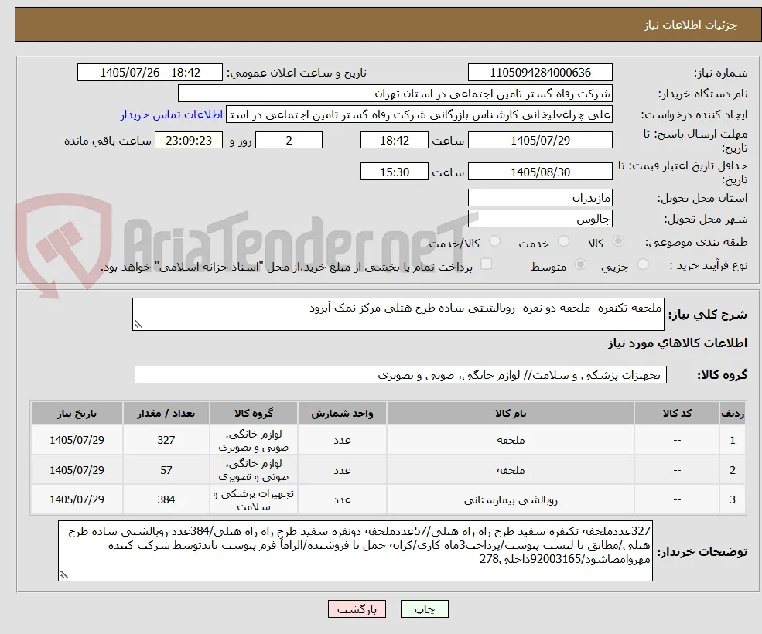Click the need date in row 3
The height and width of the screenshot is (634, 762).
tap(77, 499)
